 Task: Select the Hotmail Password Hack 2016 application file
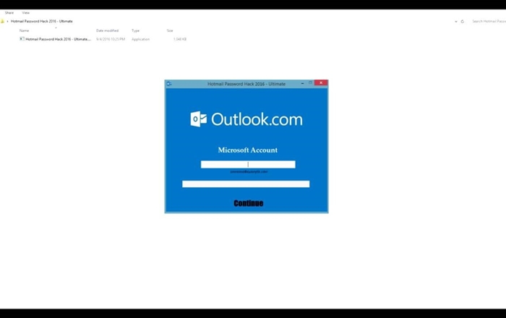click(x=58, y=39)
